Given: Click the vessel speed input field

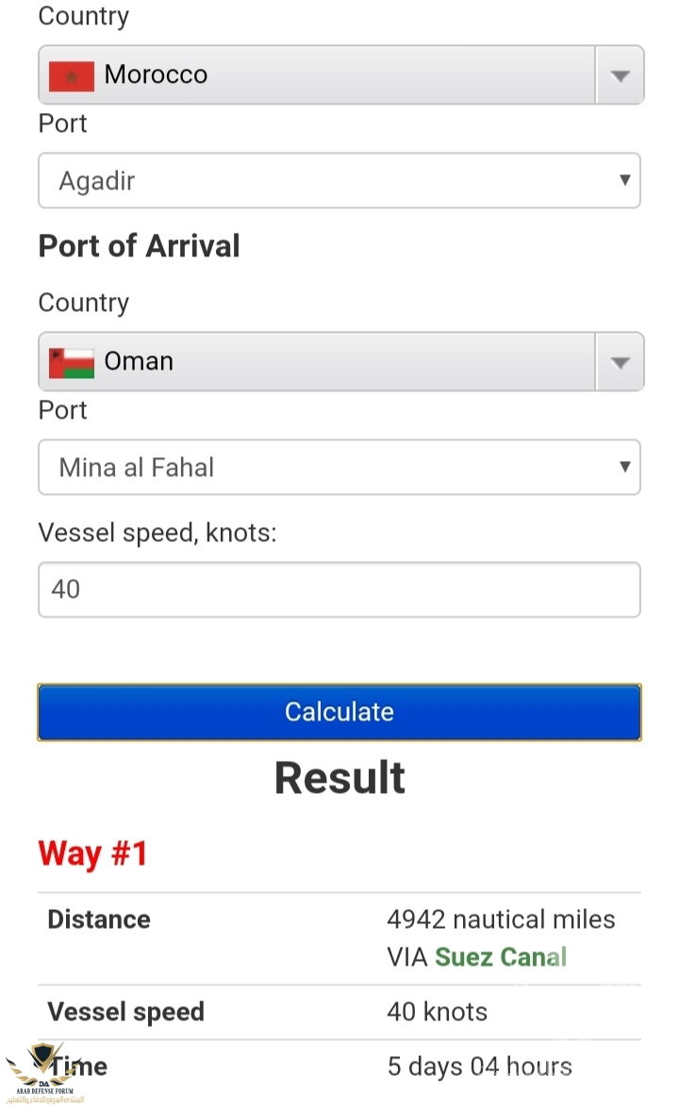Looking at the screenshot, I should click(x=339, y=589).
